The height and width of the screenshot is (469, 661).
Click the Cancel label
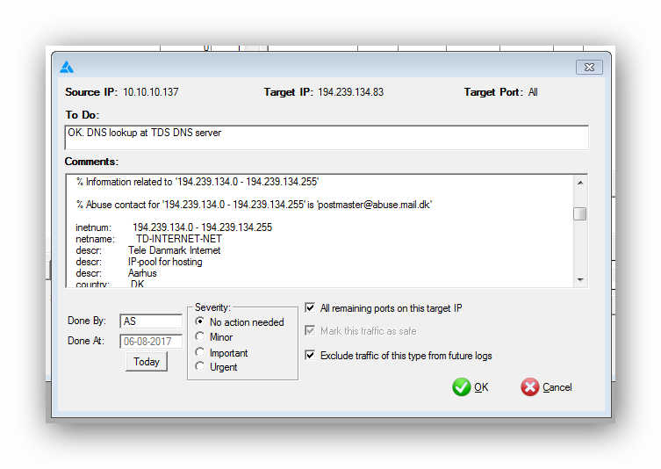pos(557,387)
